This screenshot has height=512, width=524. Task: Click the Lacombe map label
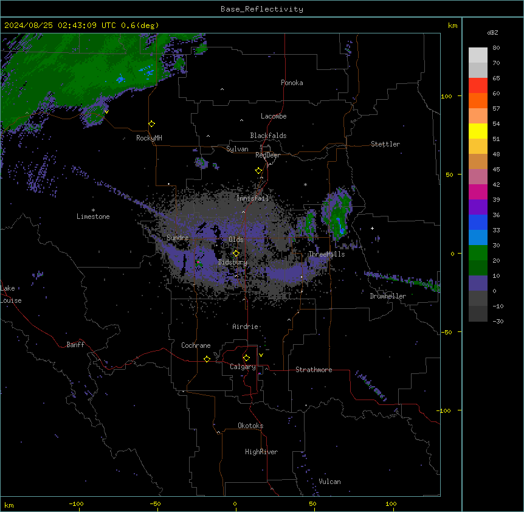pyautogui.click(x=274, y=116)
